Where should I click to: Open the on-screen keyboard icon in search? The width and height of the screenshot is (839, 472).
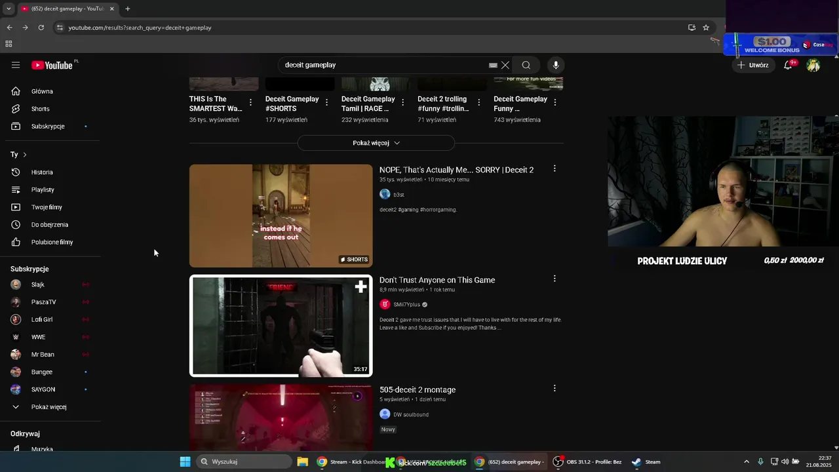click(493, 65)
